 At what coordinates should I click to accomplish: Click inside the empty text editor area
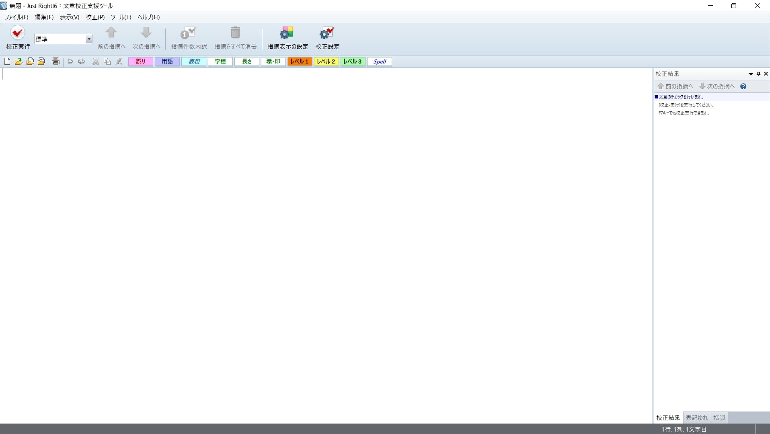(326, 245)
